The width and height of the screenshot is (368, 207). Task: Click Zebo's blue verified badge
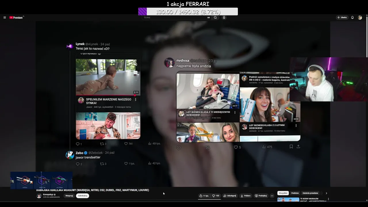point(85,153)
